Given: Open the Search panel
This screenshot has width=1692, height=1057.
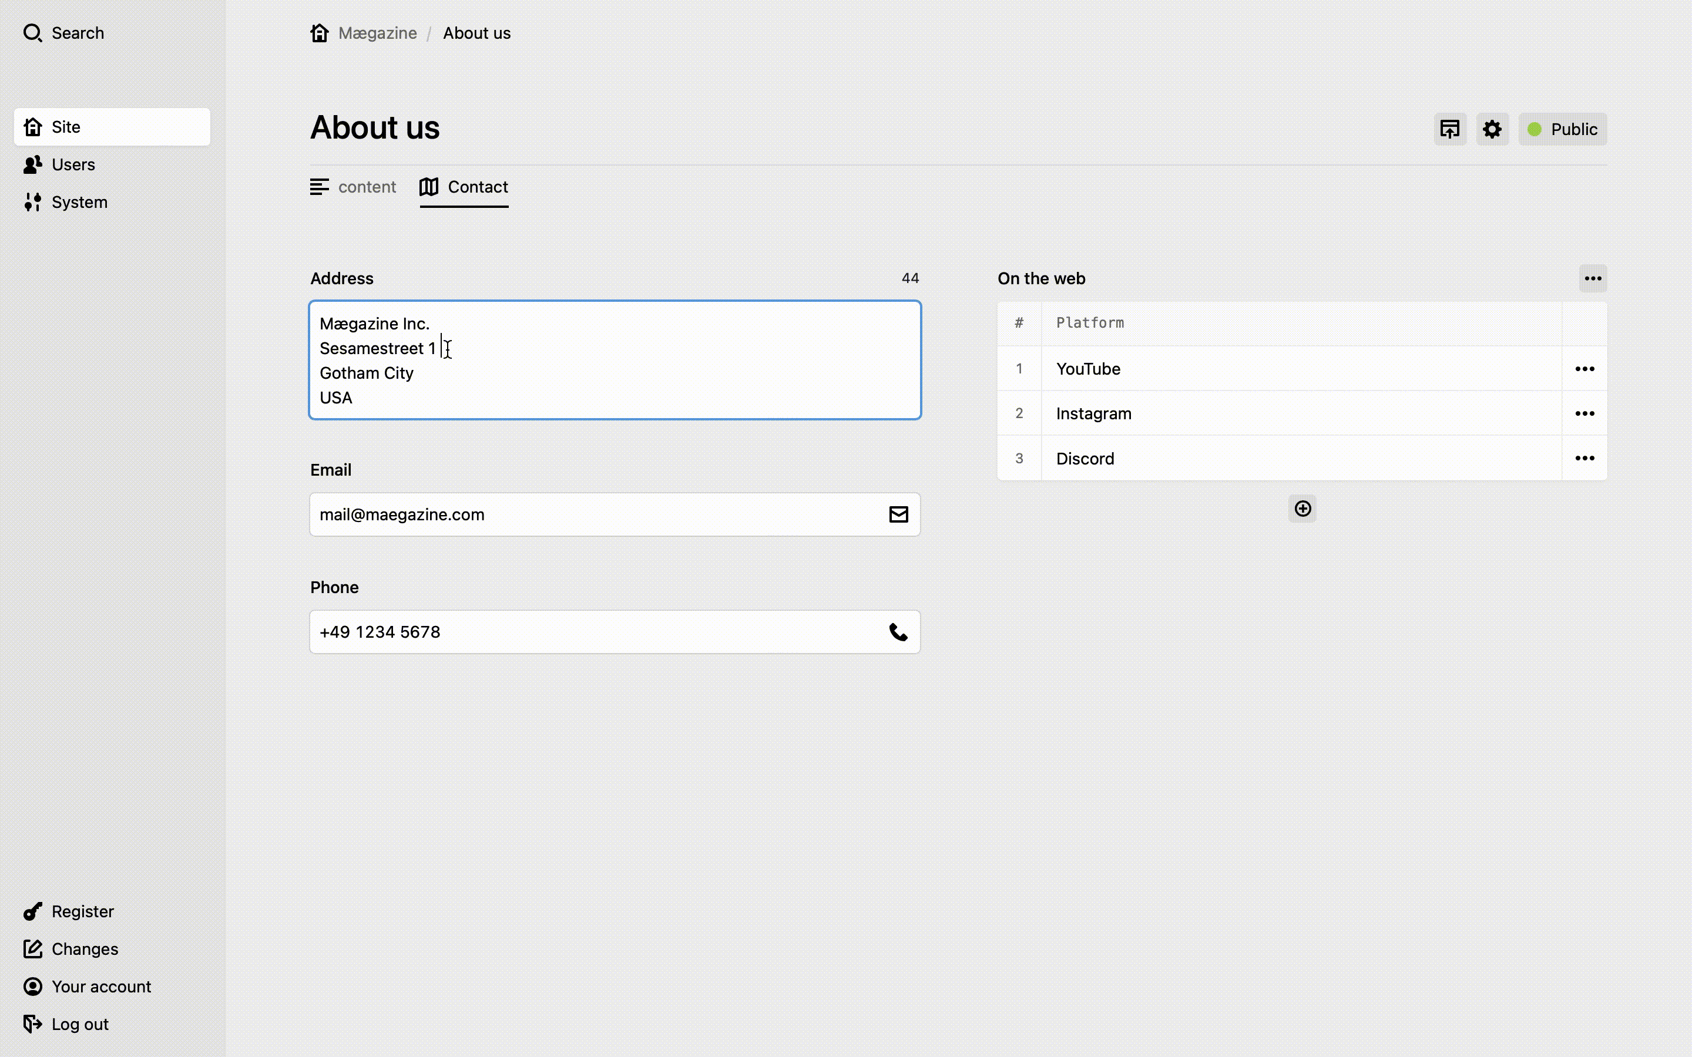Looking at the screenshot, I should [77, 33].
